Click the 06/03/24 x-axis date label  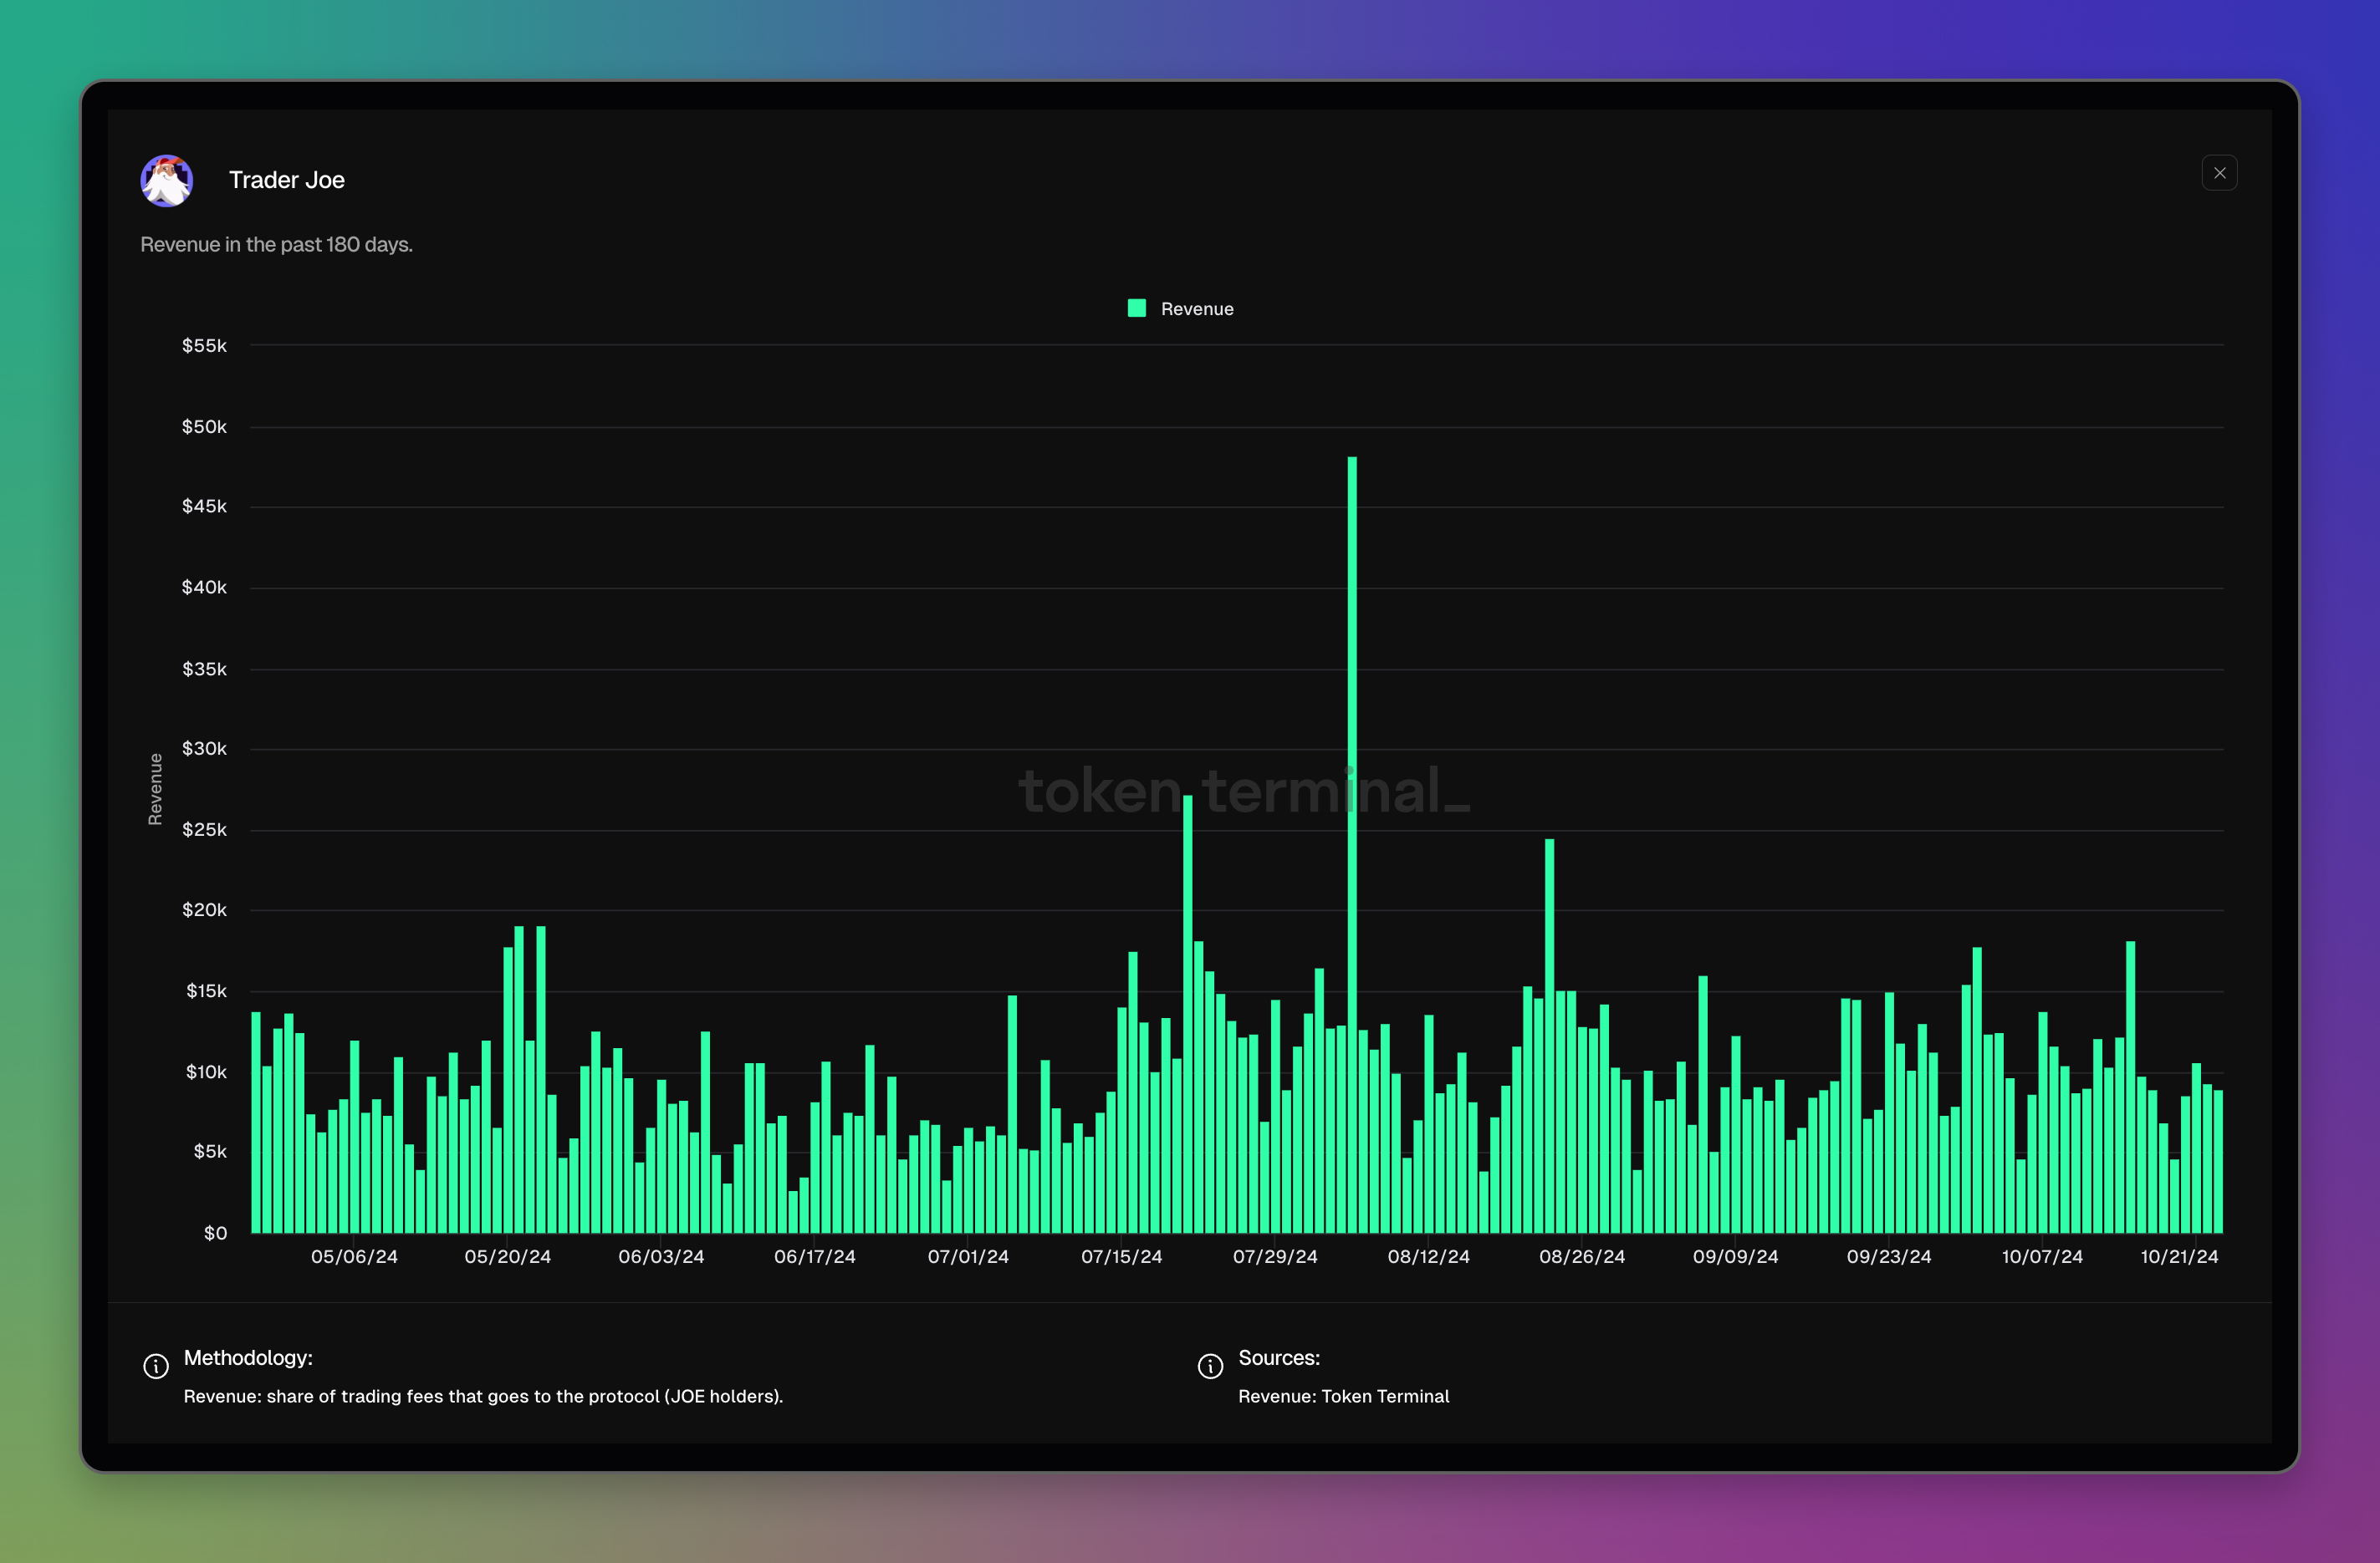pyautogui.click(x=661, y=1256)
